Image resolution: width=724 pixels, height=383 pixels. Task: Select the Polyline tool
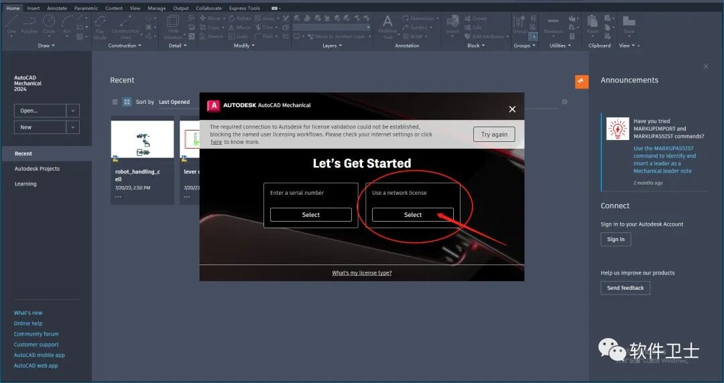(29, 25)
